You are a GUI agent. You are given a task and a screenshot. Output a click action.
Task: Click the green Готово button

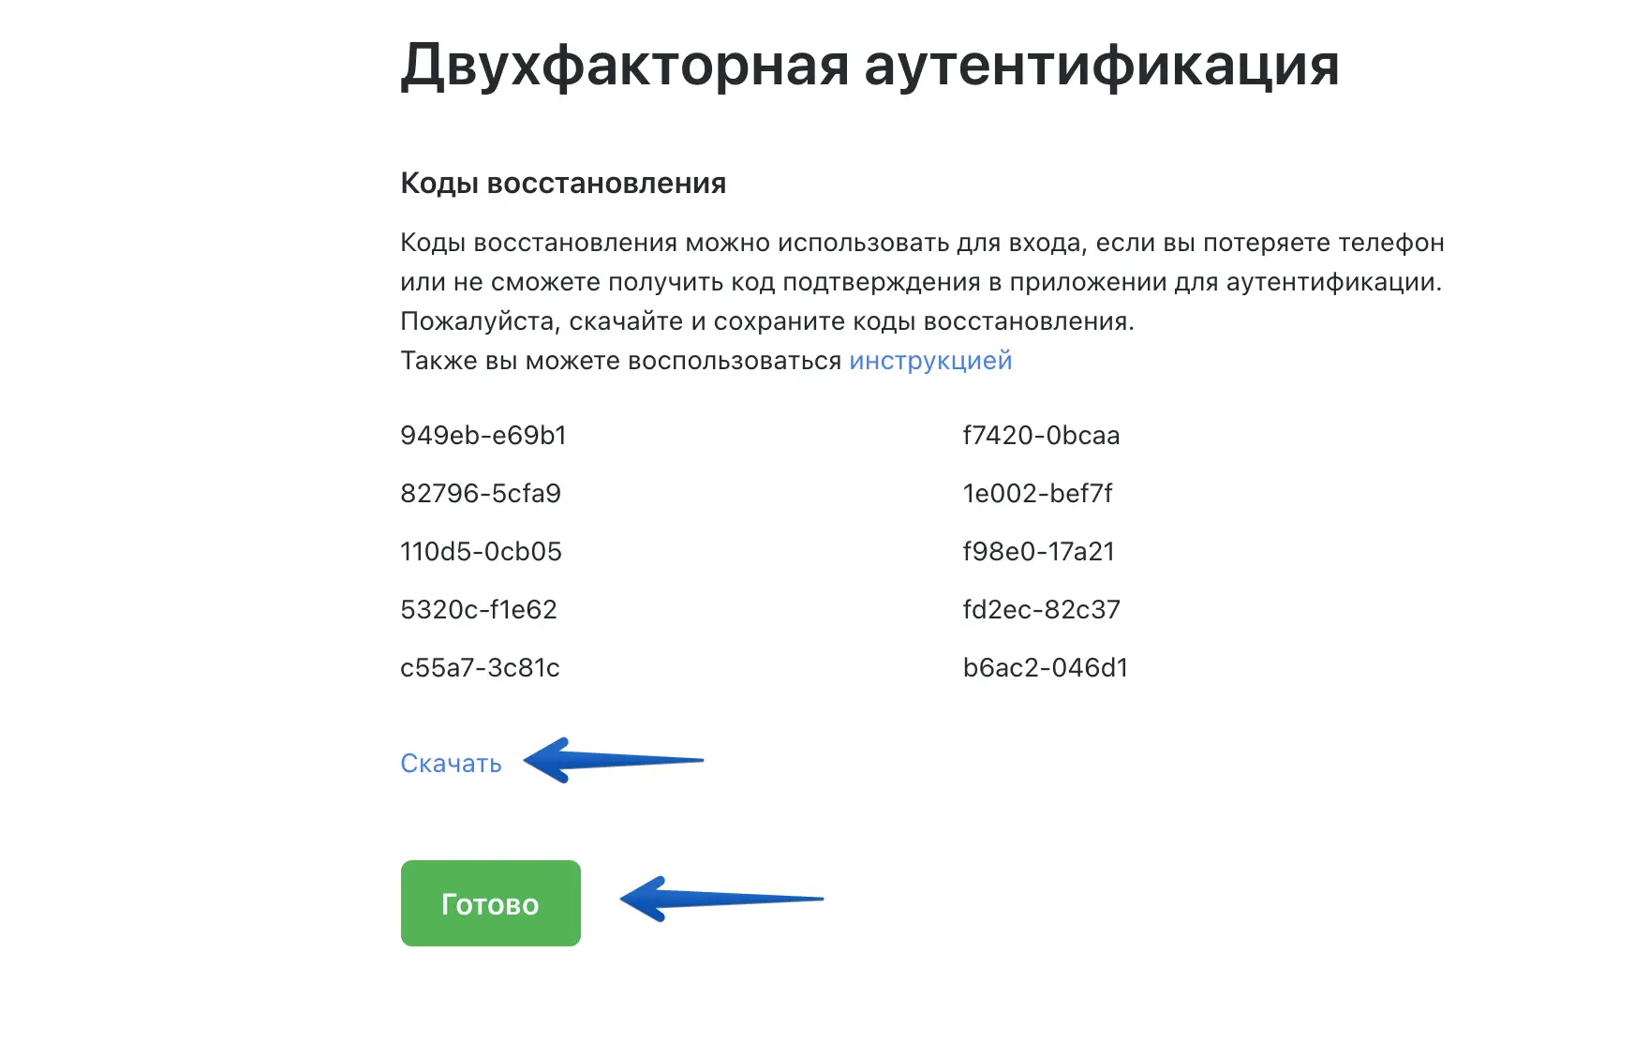[490, 903]
